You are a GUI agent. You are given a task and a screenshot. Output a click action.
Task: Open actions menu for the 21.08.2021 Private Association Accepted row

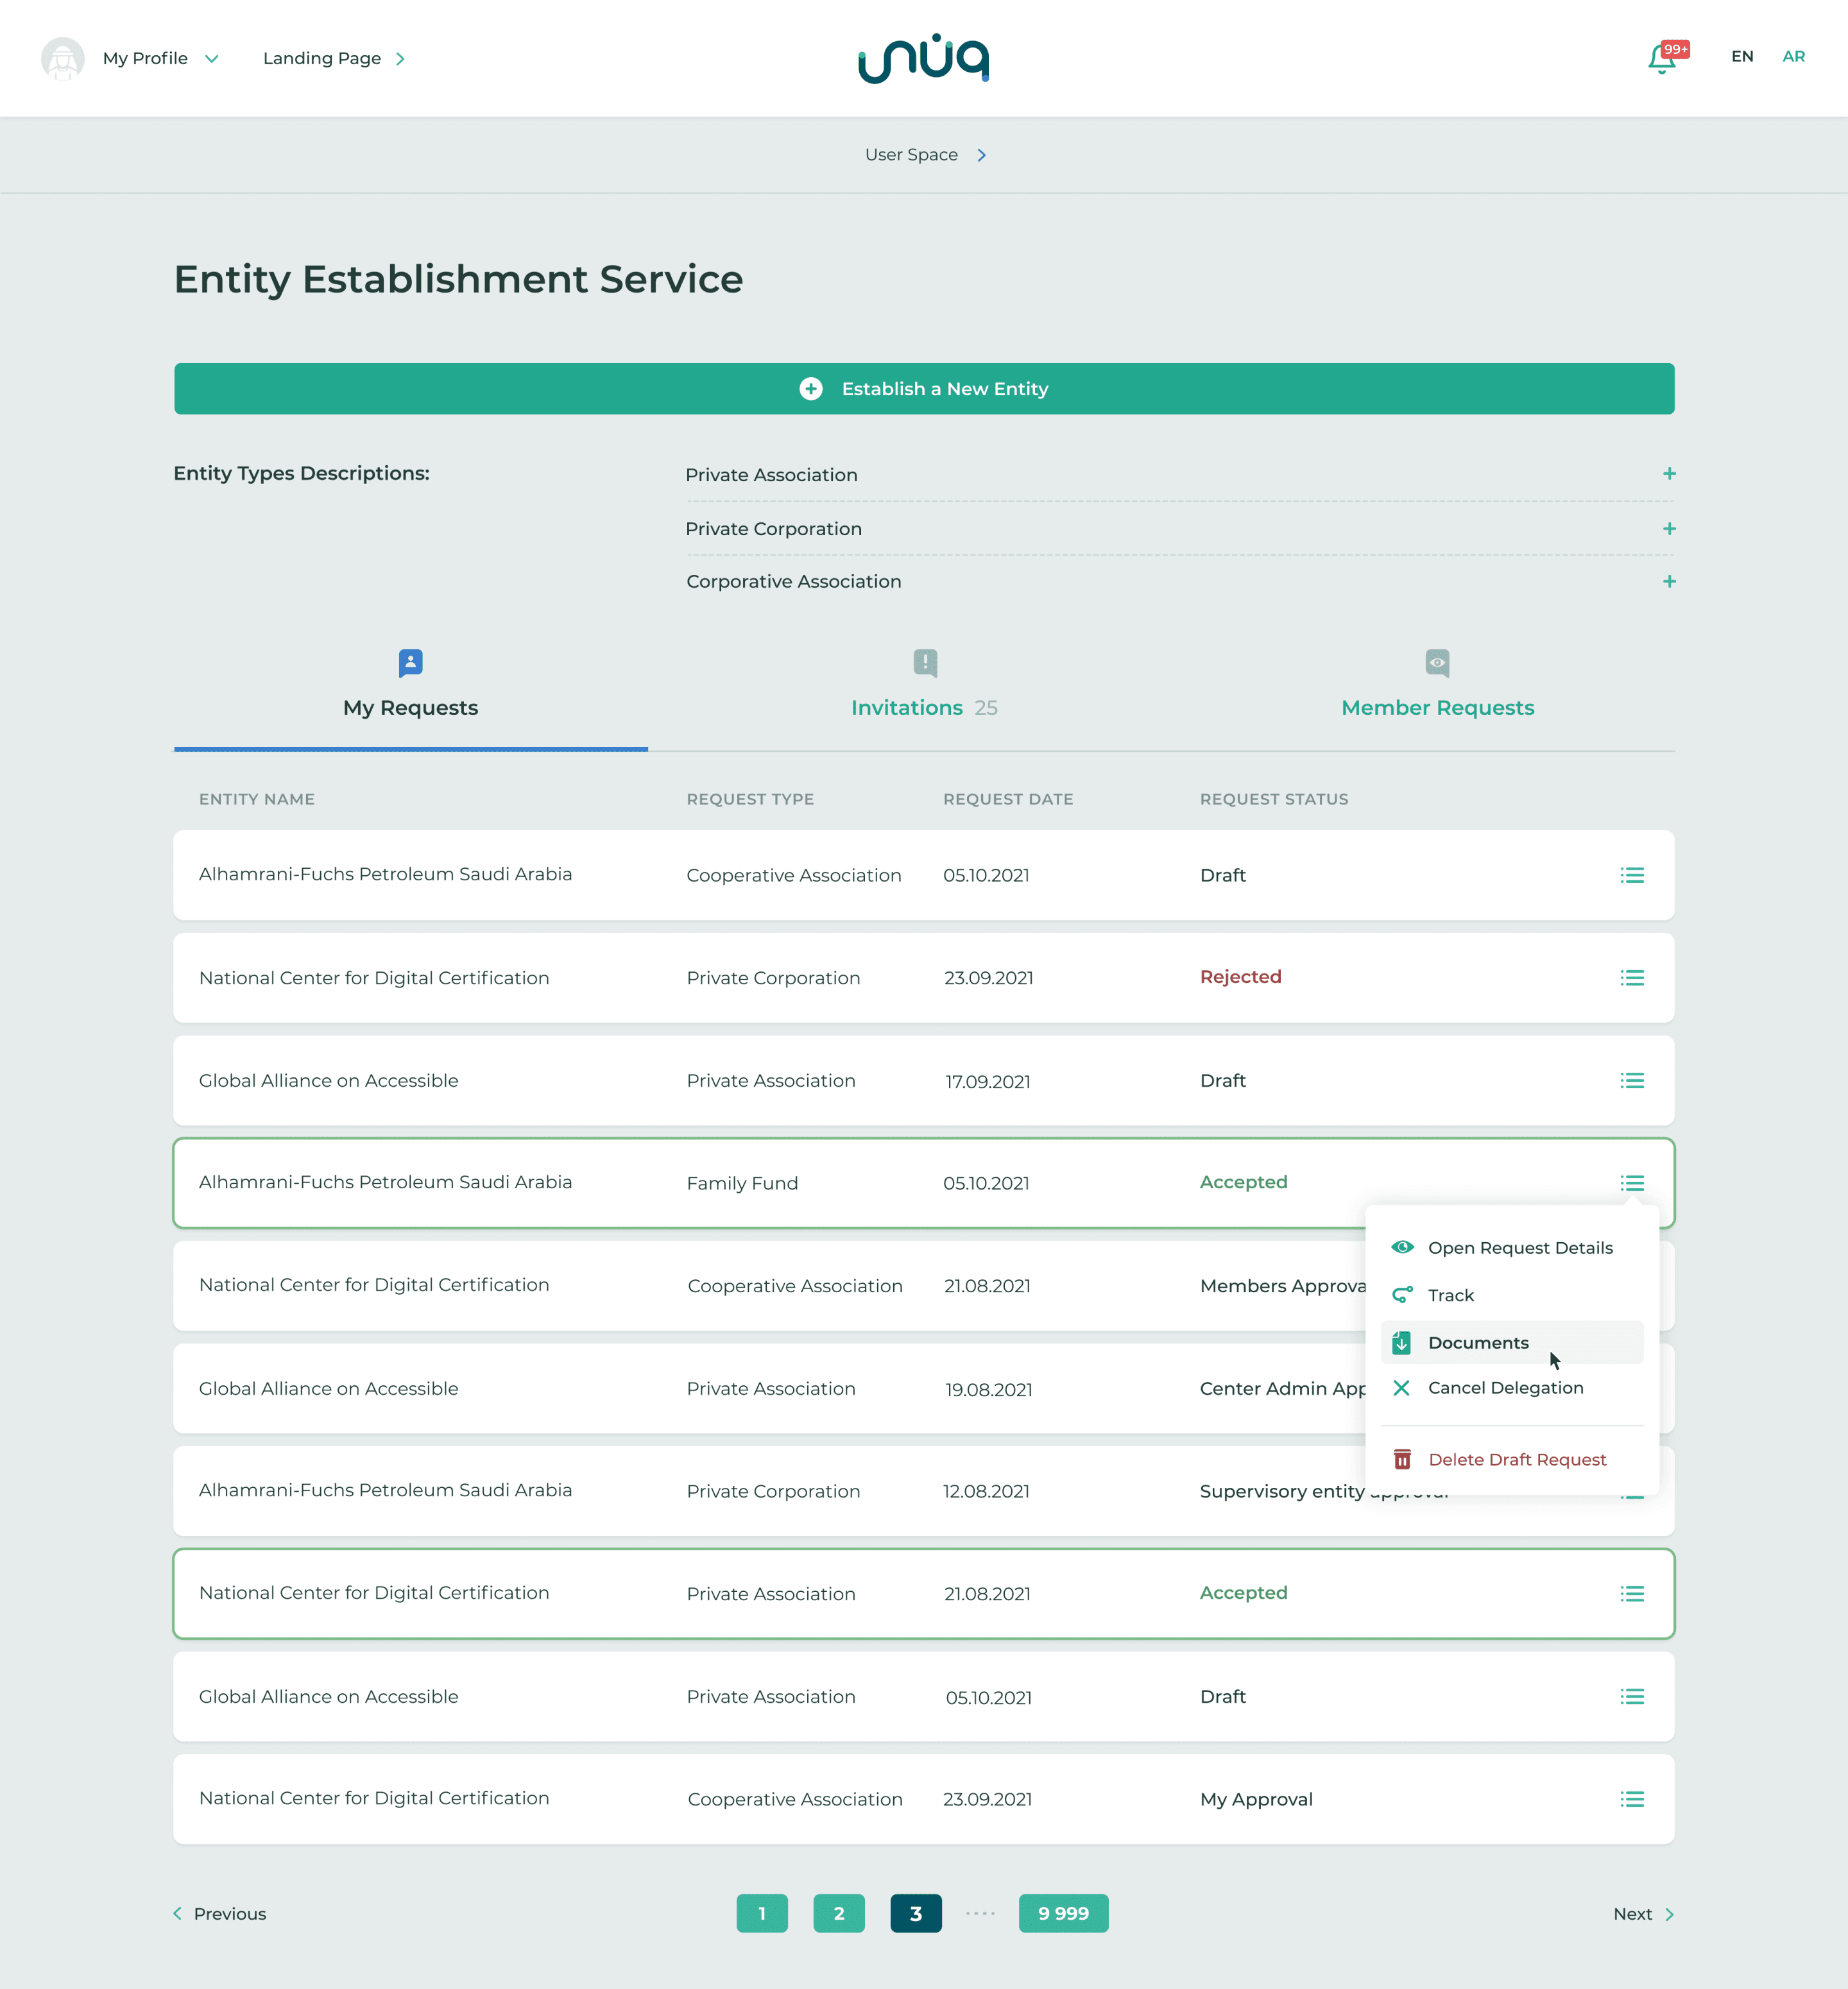1632,1594
